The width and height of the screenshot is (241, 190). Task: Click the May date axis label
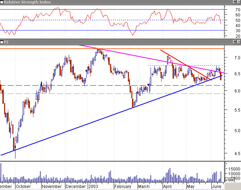[190, 187]
